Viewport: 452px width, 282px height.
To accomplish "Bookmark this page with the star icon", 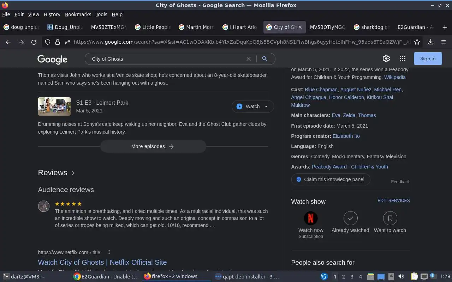I will click(417, 42).
